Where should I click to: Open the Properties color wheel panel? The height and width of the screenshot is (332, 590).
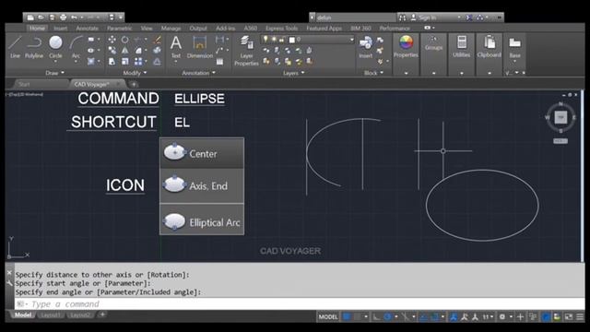coord(406,47)
